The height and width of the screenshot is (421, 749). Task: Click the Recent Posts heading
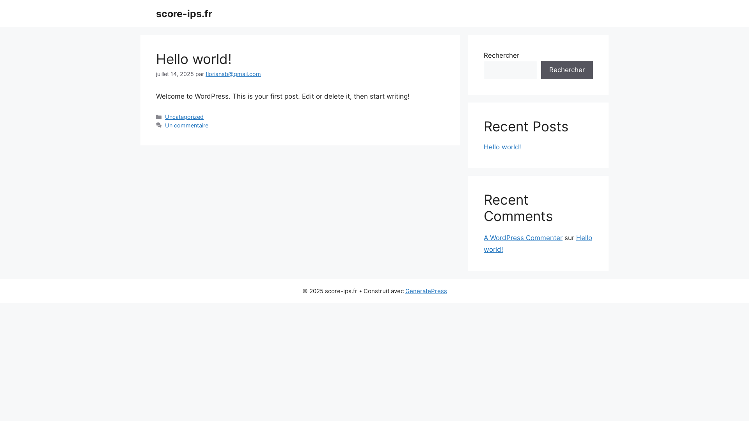click(526, 127)
